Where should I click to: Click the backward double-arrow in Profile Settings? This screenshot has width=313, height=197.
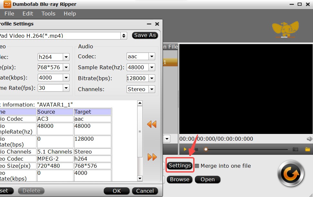pos(152,124)
